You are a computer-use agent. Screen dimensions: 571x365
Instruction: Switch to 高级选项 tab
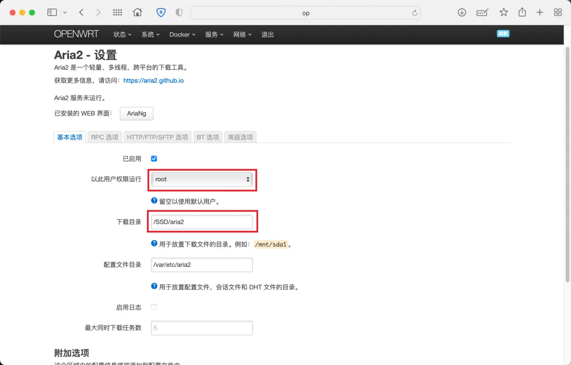point(240,137)
